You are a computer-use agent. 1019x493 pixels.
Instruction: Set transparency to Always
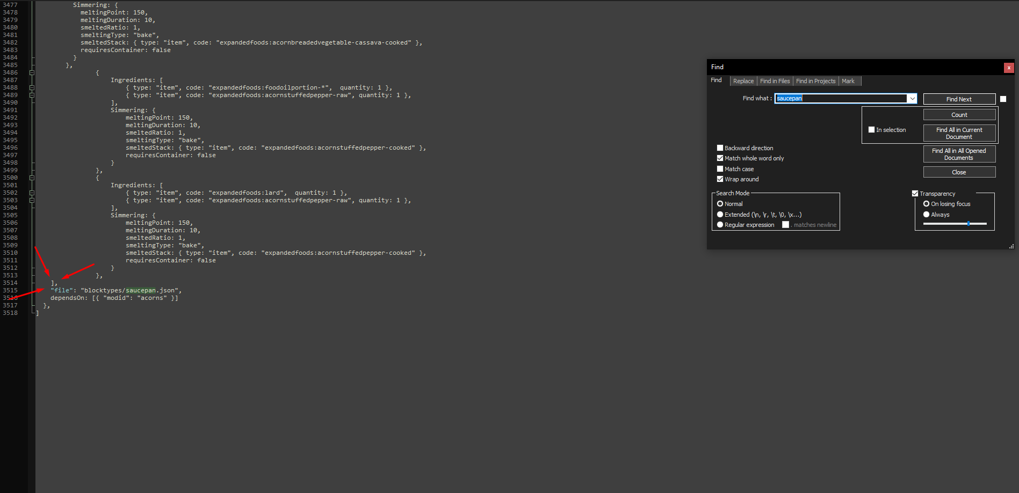click(x=926, y=215)
